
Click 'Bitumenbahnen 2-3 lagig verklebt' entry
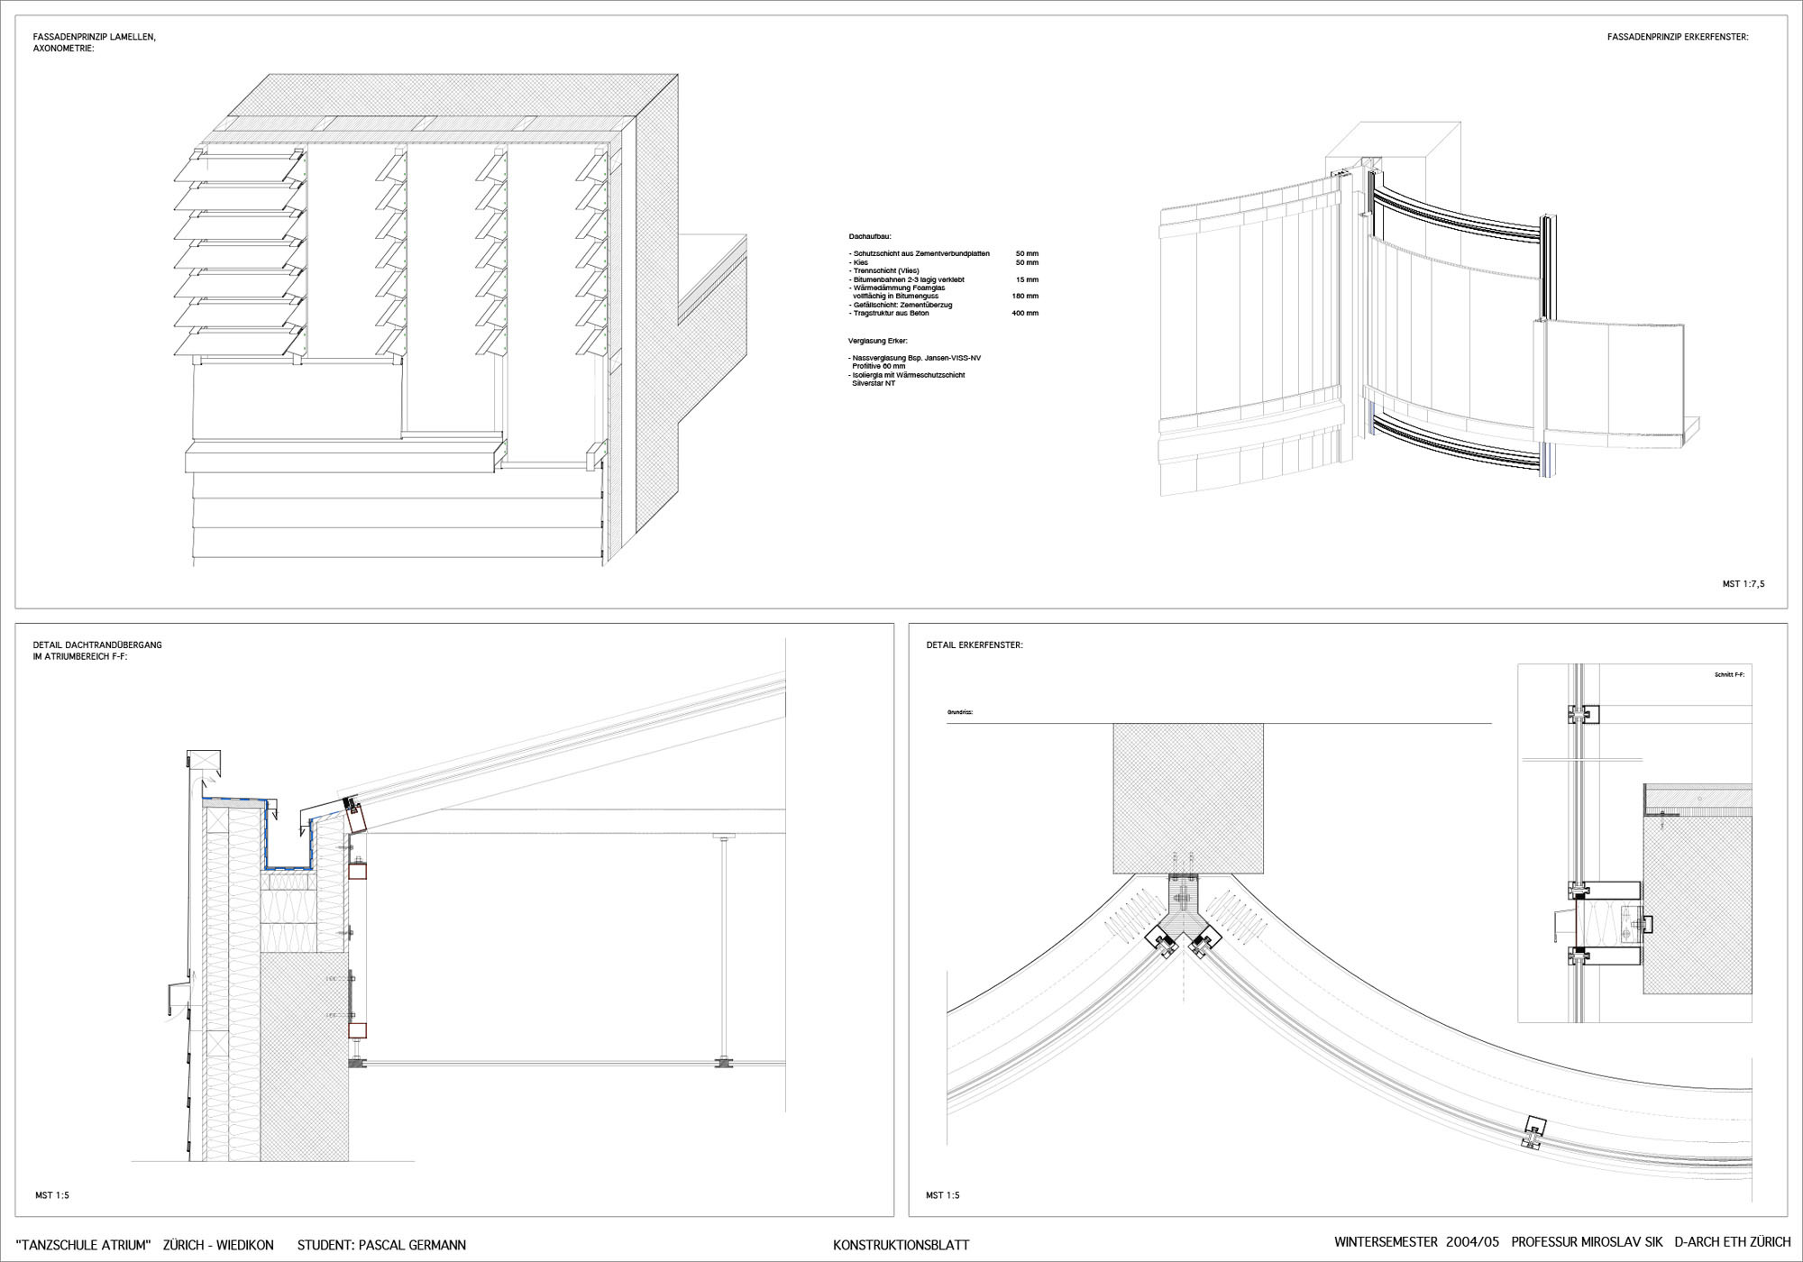(x=906, y=279)
